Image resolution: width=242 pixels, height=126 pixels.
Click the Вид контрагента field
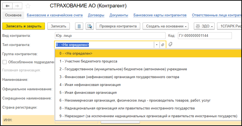110,35
